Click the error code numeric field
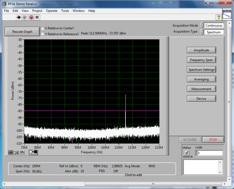234x189 pixels. 210,153
